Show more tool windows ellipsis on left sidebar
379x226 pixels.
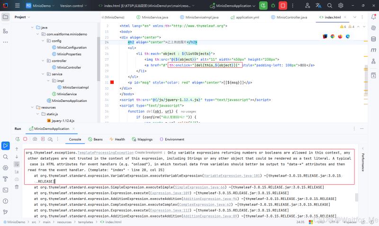pos(5,42)
